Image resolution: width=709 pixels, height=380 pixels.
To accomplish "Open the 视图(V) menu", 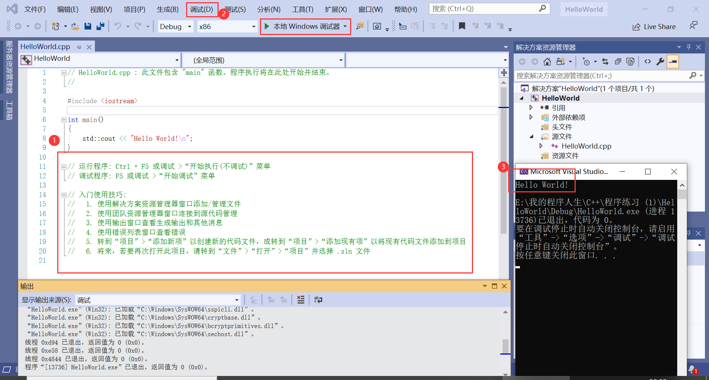I will (101, 9).
